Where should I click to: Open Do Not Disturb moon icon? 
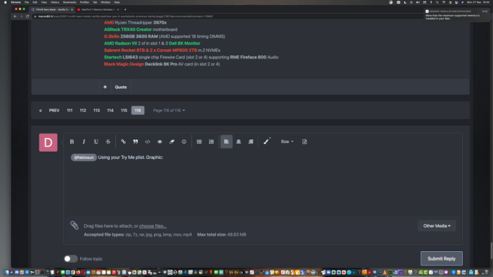[x=405, y=2]
